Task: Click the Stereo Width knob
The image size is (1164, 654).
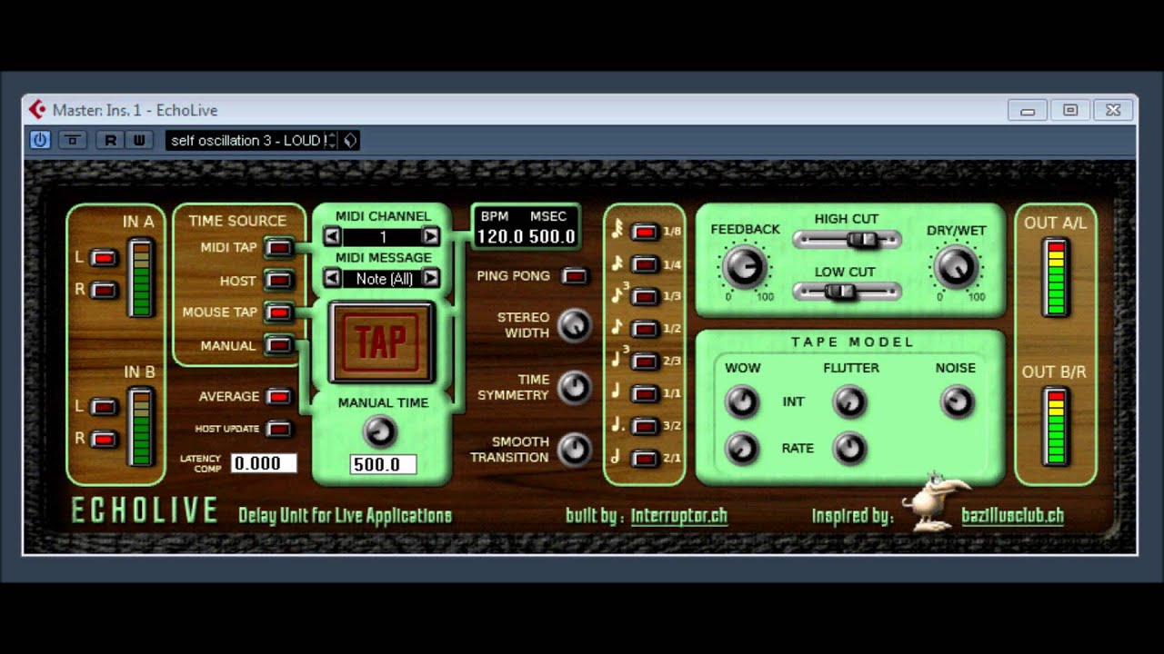Action: click(x=574, y=324)
